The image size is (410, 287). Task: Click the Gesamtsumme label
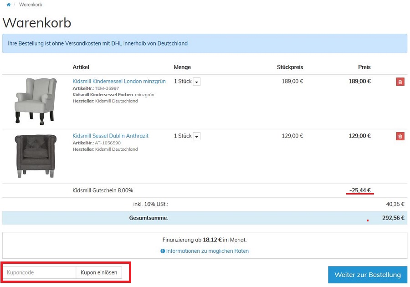tap(149, 218)
